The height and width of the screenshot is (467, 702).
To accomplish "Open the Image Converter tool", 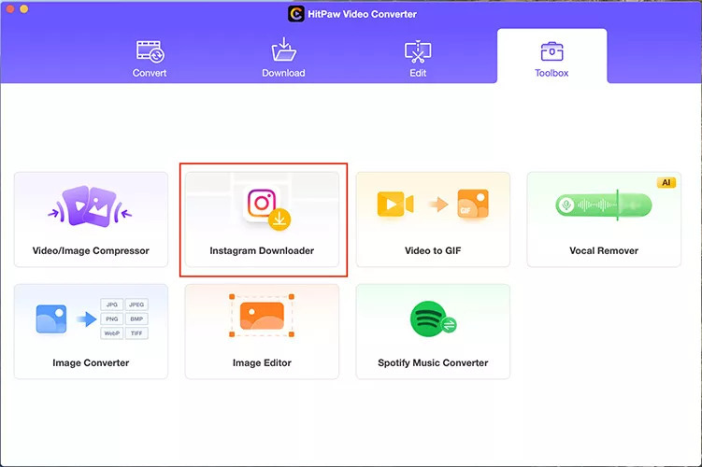I will [x=91, y=332].
